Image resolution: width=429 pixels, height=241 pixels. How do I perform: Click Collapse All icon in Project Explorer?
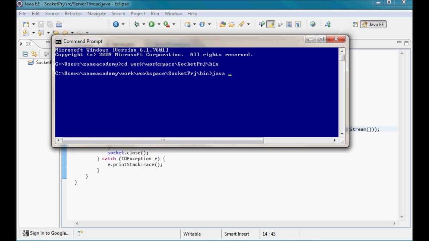(25, 54)
